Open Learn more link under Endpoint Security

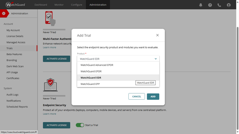(x=49, y=114)
